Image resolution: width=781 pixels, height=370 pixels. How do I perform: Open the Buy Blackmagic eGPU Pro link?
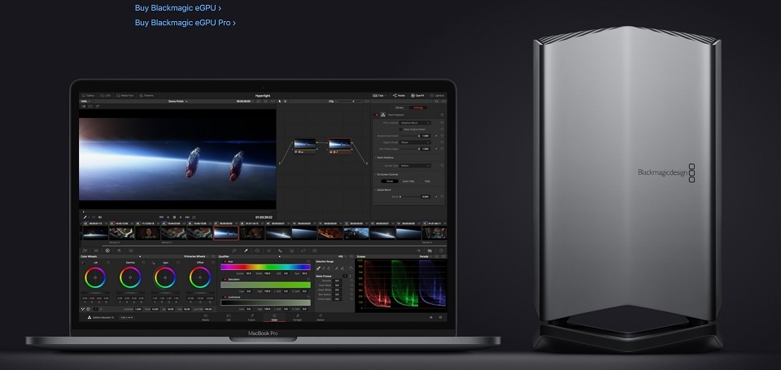(x=185, y=23)
